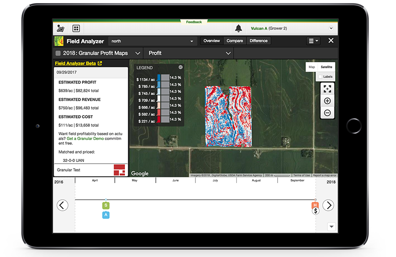Open the Terms of Use link
This screenshot has height=257, width=396.
coord(301,175)
